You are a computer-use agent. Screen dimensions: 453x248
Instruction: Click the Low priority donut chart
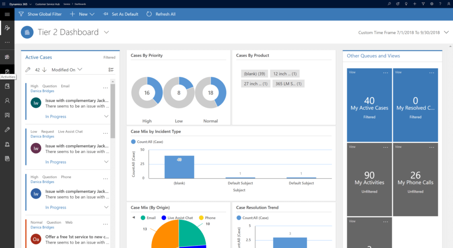[179, 93]
